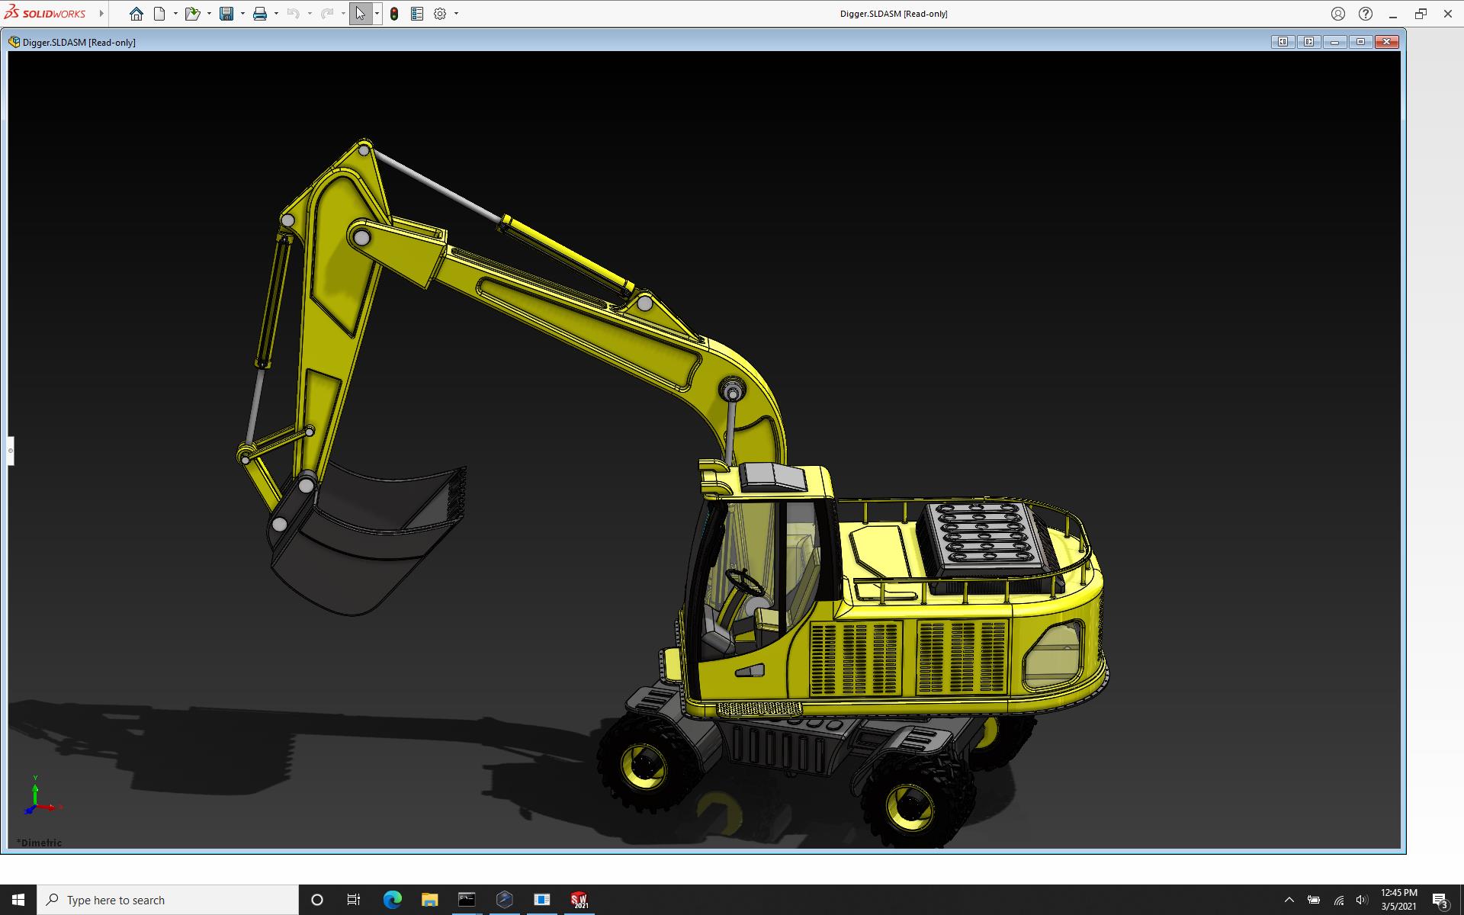Open File Properties list icon
Viewport: 1464px width, 915px height.
(417, 14)
